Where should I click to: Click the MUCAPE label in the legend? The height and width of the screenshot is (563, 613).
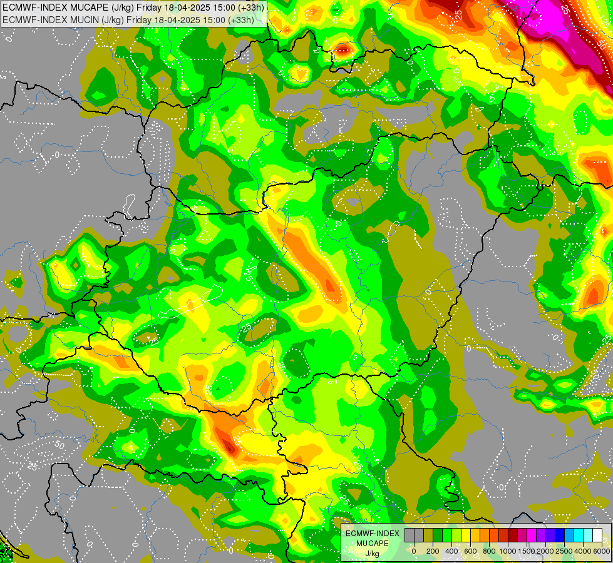(x=373, y=544)
